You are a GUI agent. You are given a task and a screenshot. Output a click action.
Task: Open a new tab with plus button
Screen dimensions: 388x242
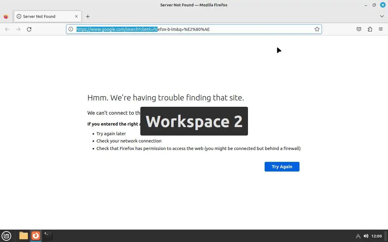88,16
